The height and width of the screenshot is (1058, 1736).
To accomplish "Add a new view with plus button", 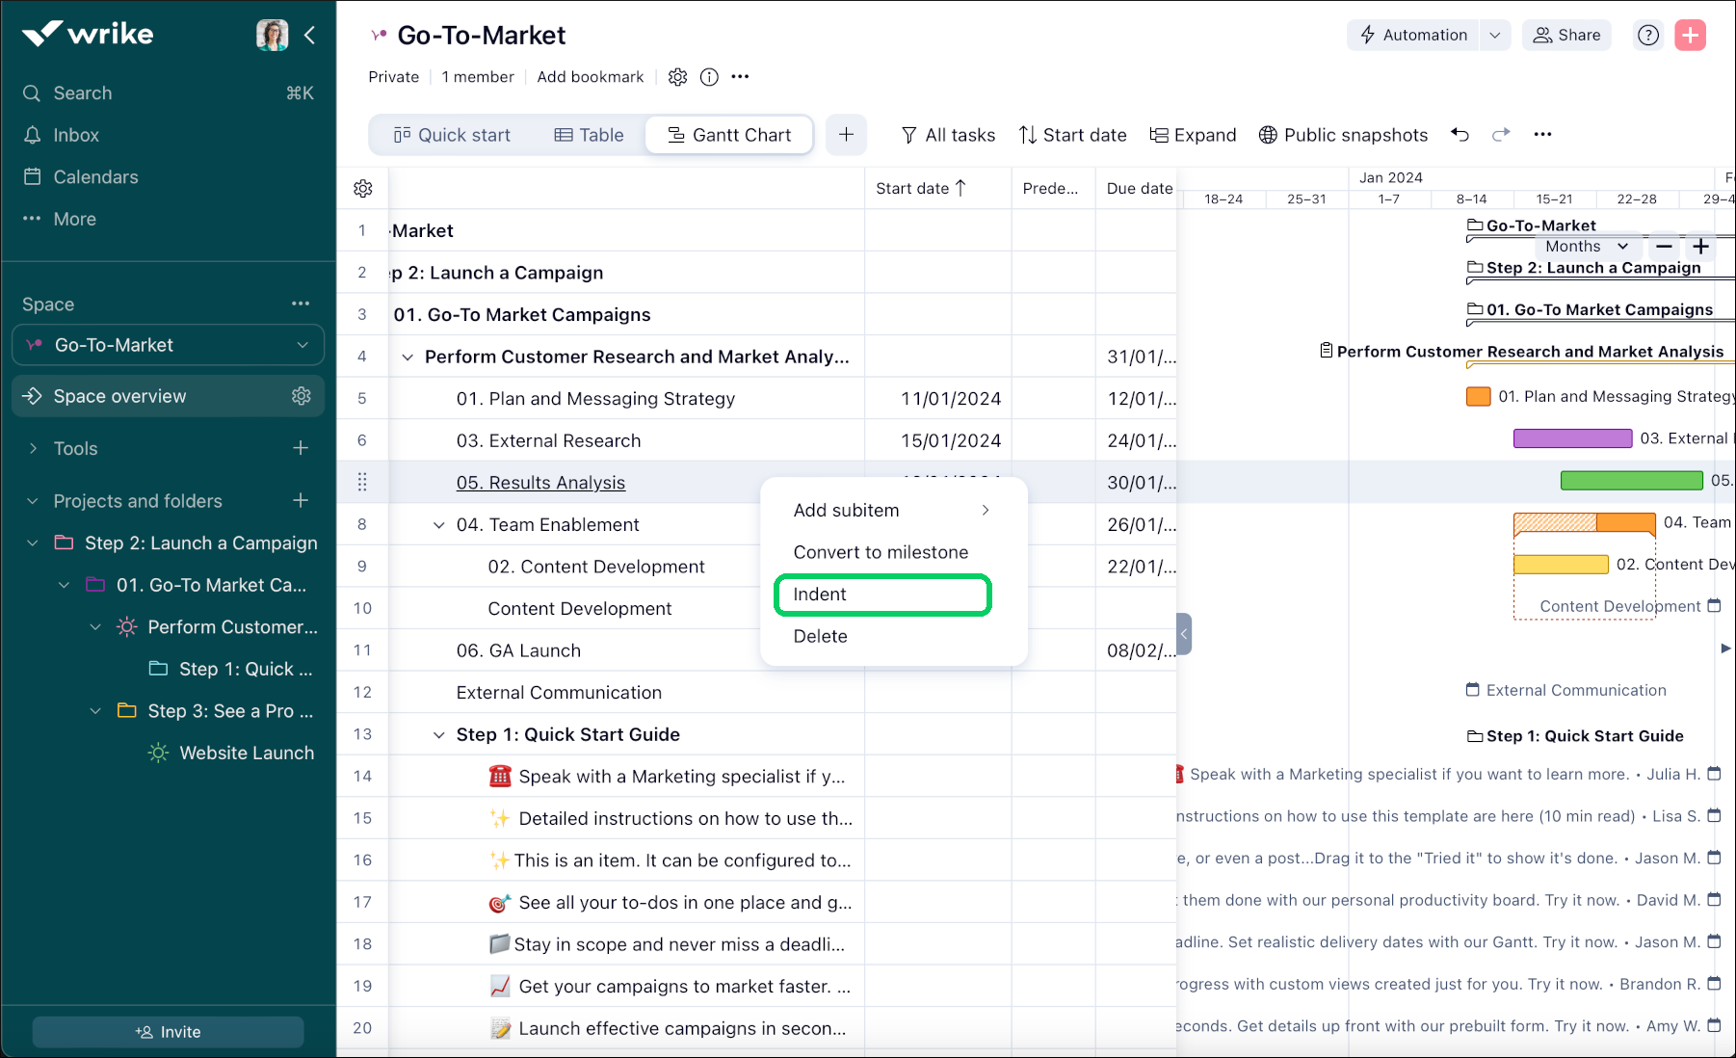I will (x=846, y=135).
